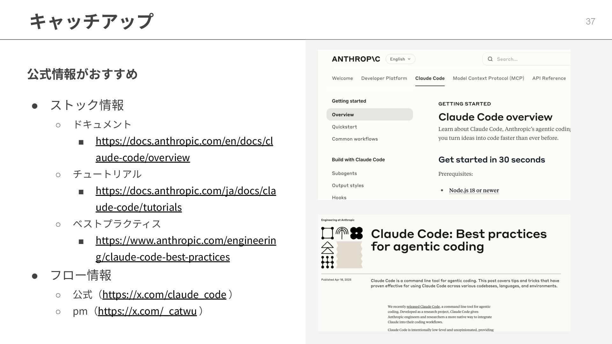Switch to the Welcome tab

(x=342, y=78)
